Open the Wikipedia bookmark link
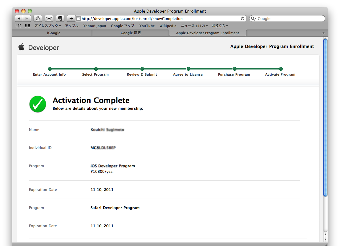The image size is (340, 246). click(x=168, y=26)
